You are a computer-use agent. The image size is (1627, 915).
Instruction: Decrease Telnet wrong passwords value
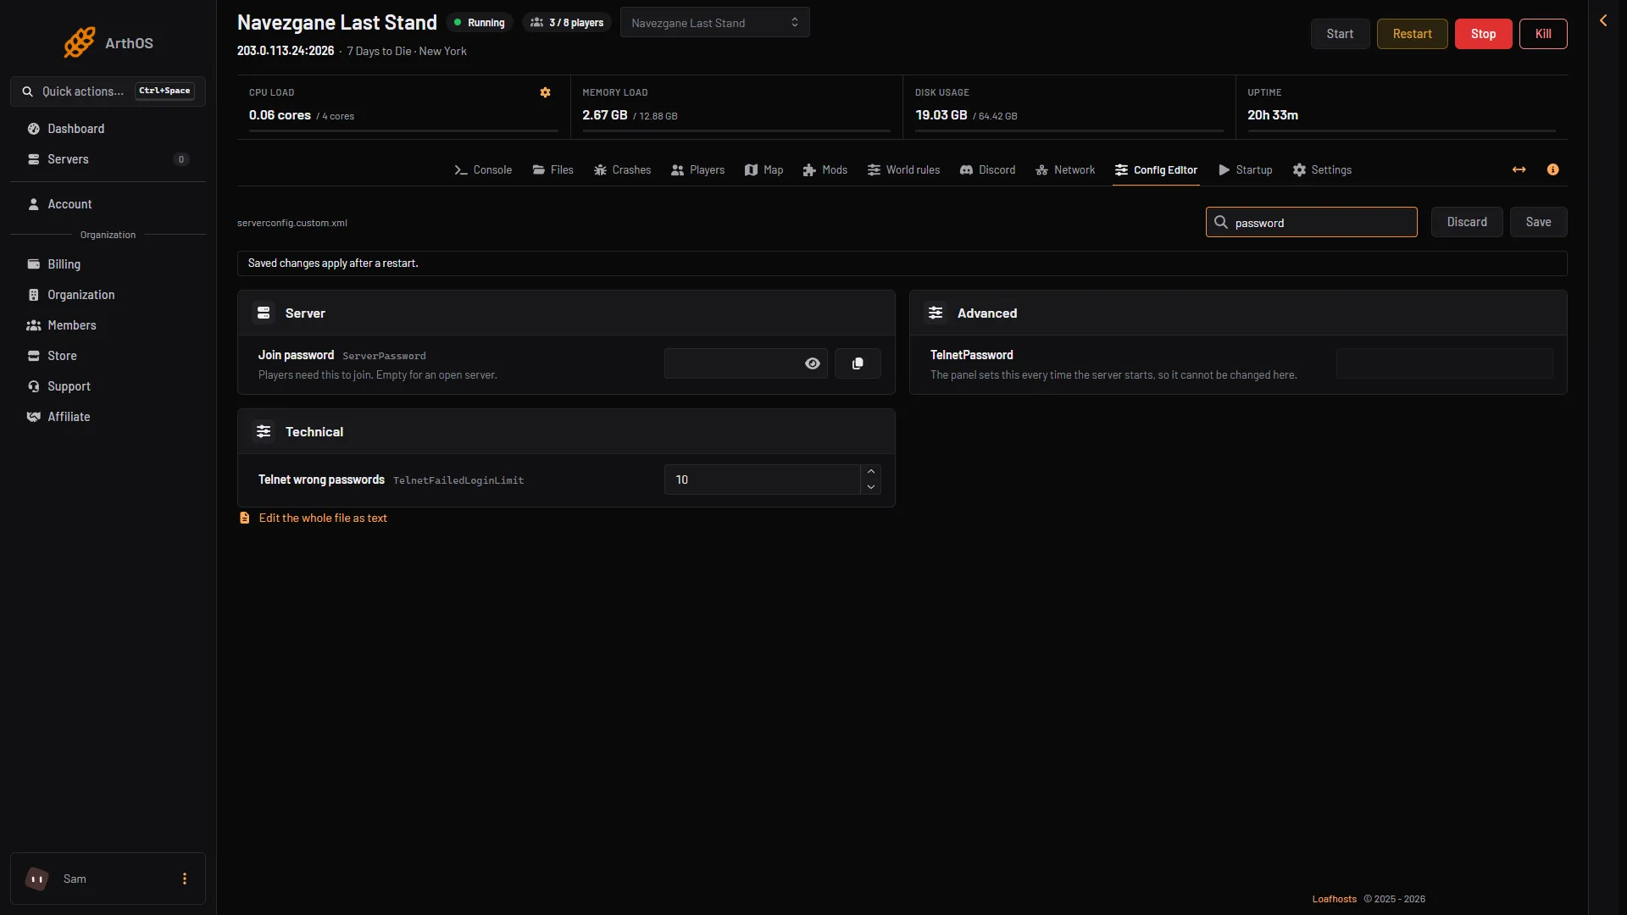(x=871, y=487)
